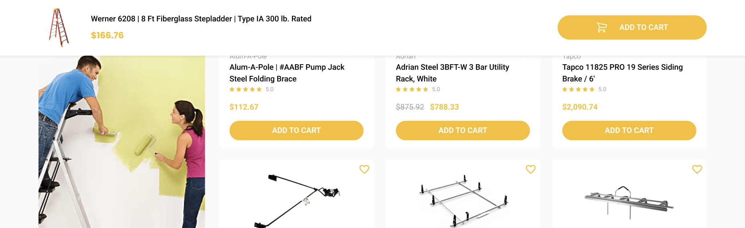Favorite the black folding arm product with the heart
The image size is (745, 228).
point(364,169)
